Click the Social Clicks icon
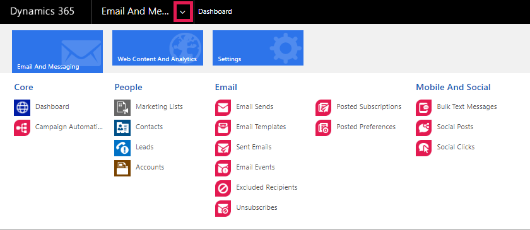The width and height of the screenshot is (530, 230). [x=424, y=148]
